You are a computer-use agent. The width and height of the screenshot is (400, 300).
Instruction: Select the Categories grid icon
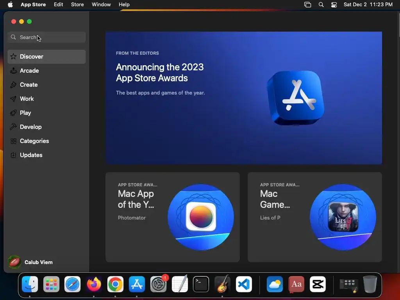(13, 141)
